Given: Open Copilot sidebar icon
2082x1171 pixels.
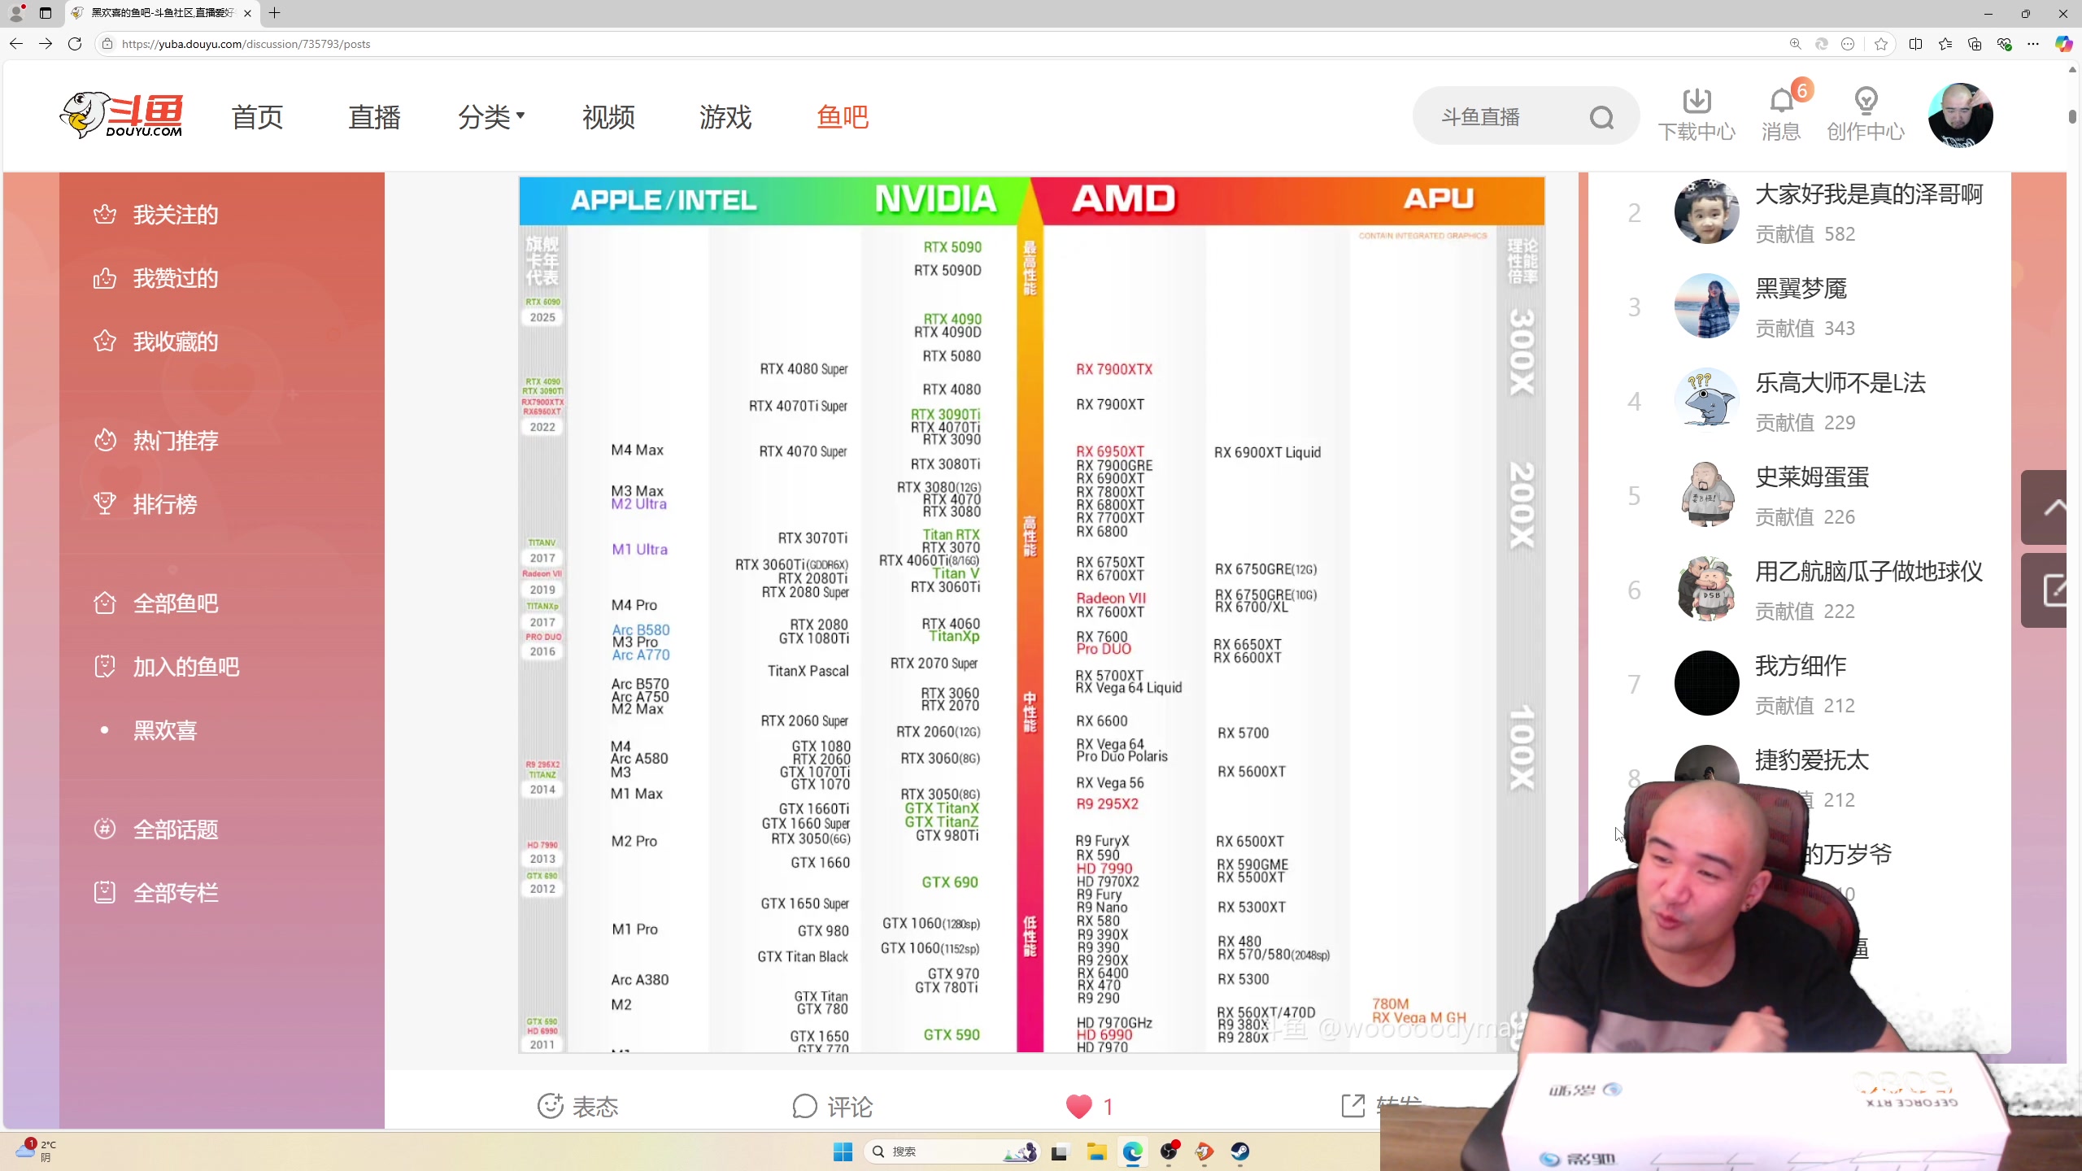Looking at the screenshot, I should pos(2063,44).
